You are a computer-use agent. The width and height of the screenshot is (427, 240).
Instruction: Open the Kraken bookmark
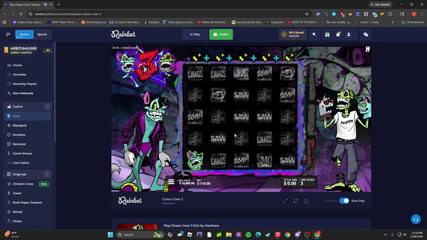[x=28, y=22]
